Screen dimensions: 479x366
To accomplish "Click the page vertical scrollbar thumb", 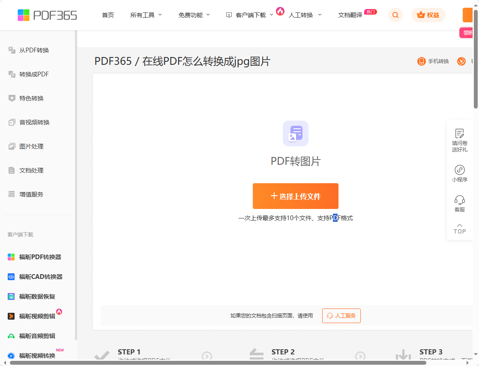I will click(476, 59).
